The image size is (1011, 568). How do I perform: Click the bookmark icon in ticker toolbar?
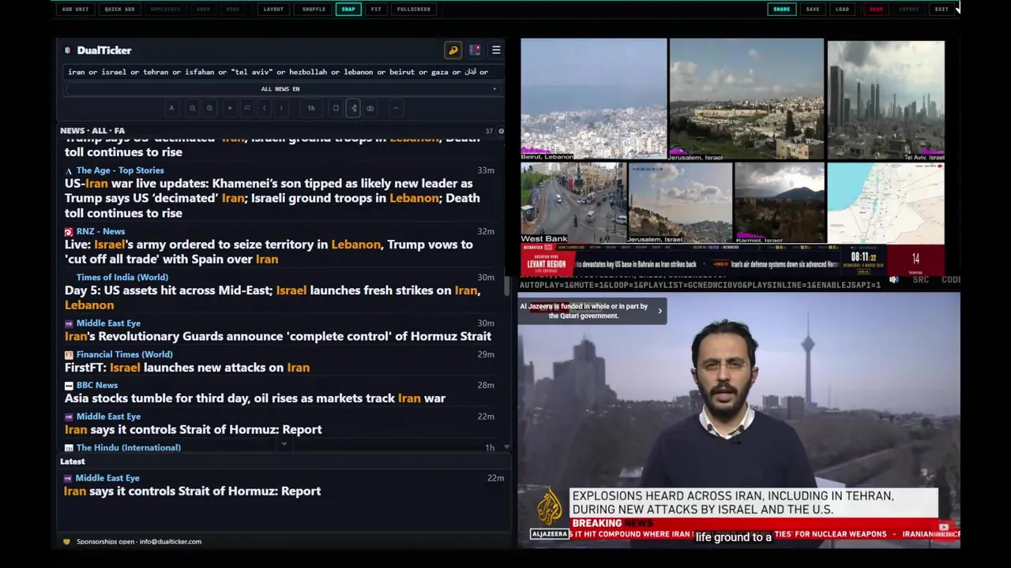(x=336, y=108)
